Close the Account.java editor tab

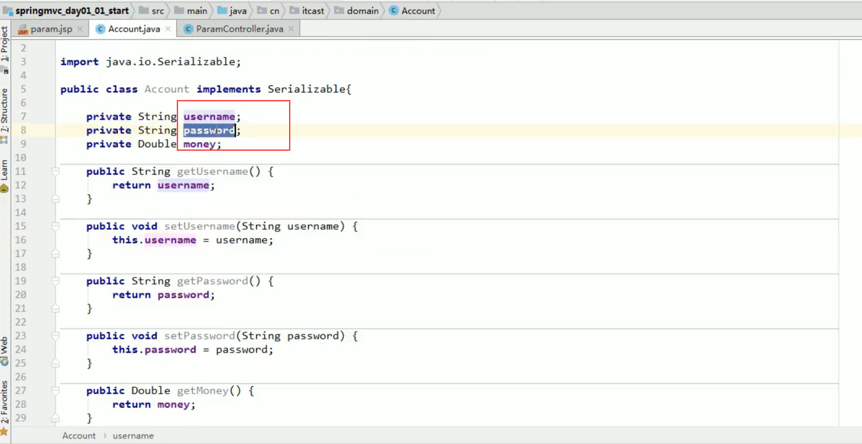coord(168,29)
